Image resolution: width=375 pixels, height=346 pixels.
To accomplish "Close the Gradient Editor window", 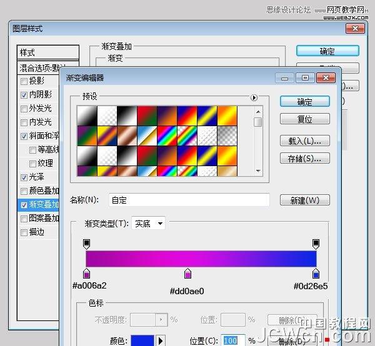I will pyautogui.click(x=326, y=78).
